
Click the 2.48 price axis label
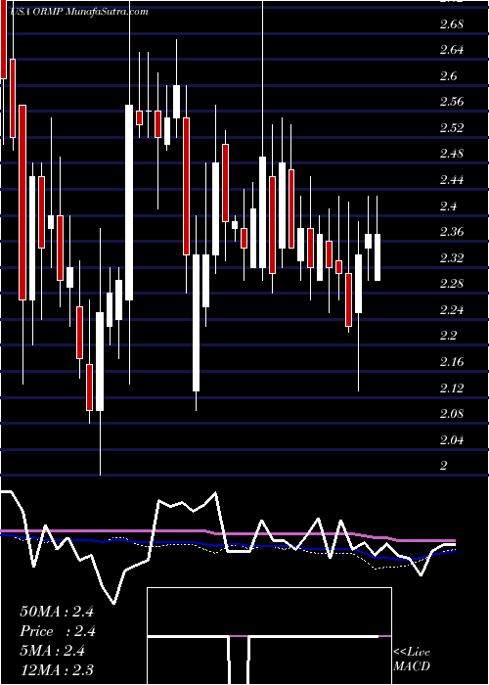point(452,155)
